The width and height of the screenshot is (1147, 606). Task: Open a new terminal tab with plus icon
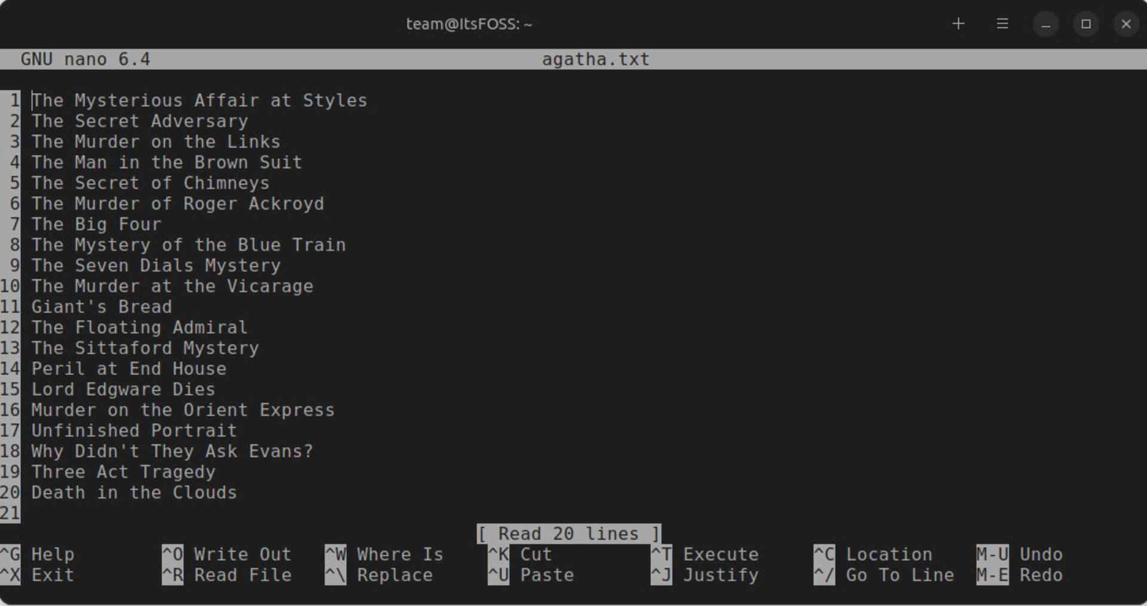[958, 24]
